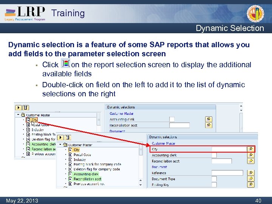
Task: Select highlighted City item in lower tree
Action: tap(76, 150)
